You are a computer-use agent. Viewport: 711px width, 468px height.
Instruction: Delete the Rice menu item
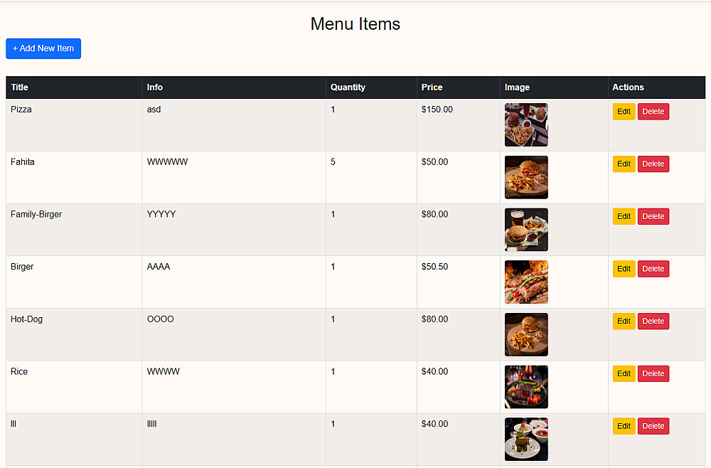point(653,373)
